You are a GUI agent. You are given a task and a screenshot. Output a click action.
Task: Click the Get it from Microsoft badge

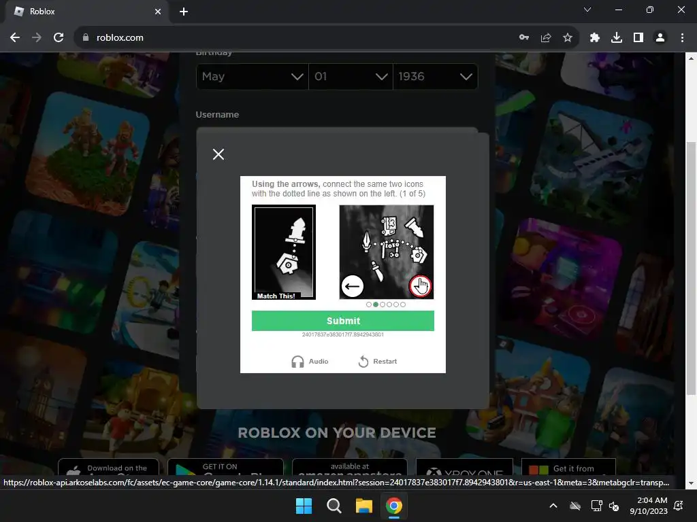(568, 468)
